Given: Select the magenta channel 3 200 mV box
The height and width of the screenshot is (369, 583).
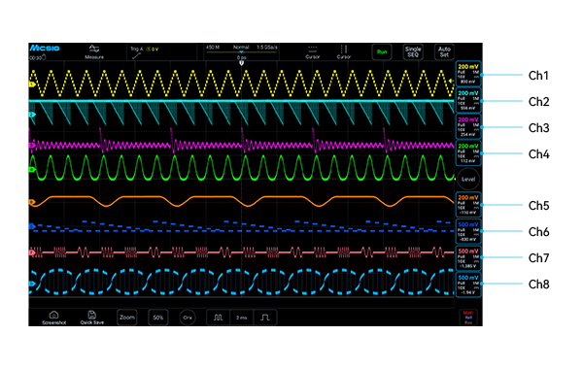Looking at the screenshot, I should point(468,126).
